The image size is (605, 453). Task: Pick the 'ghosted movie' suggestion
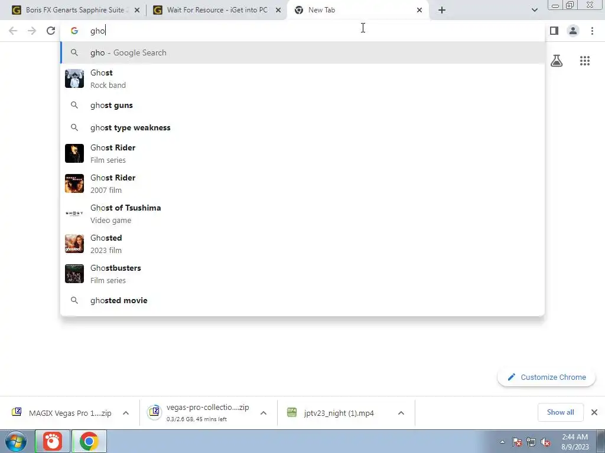point(302,300)
